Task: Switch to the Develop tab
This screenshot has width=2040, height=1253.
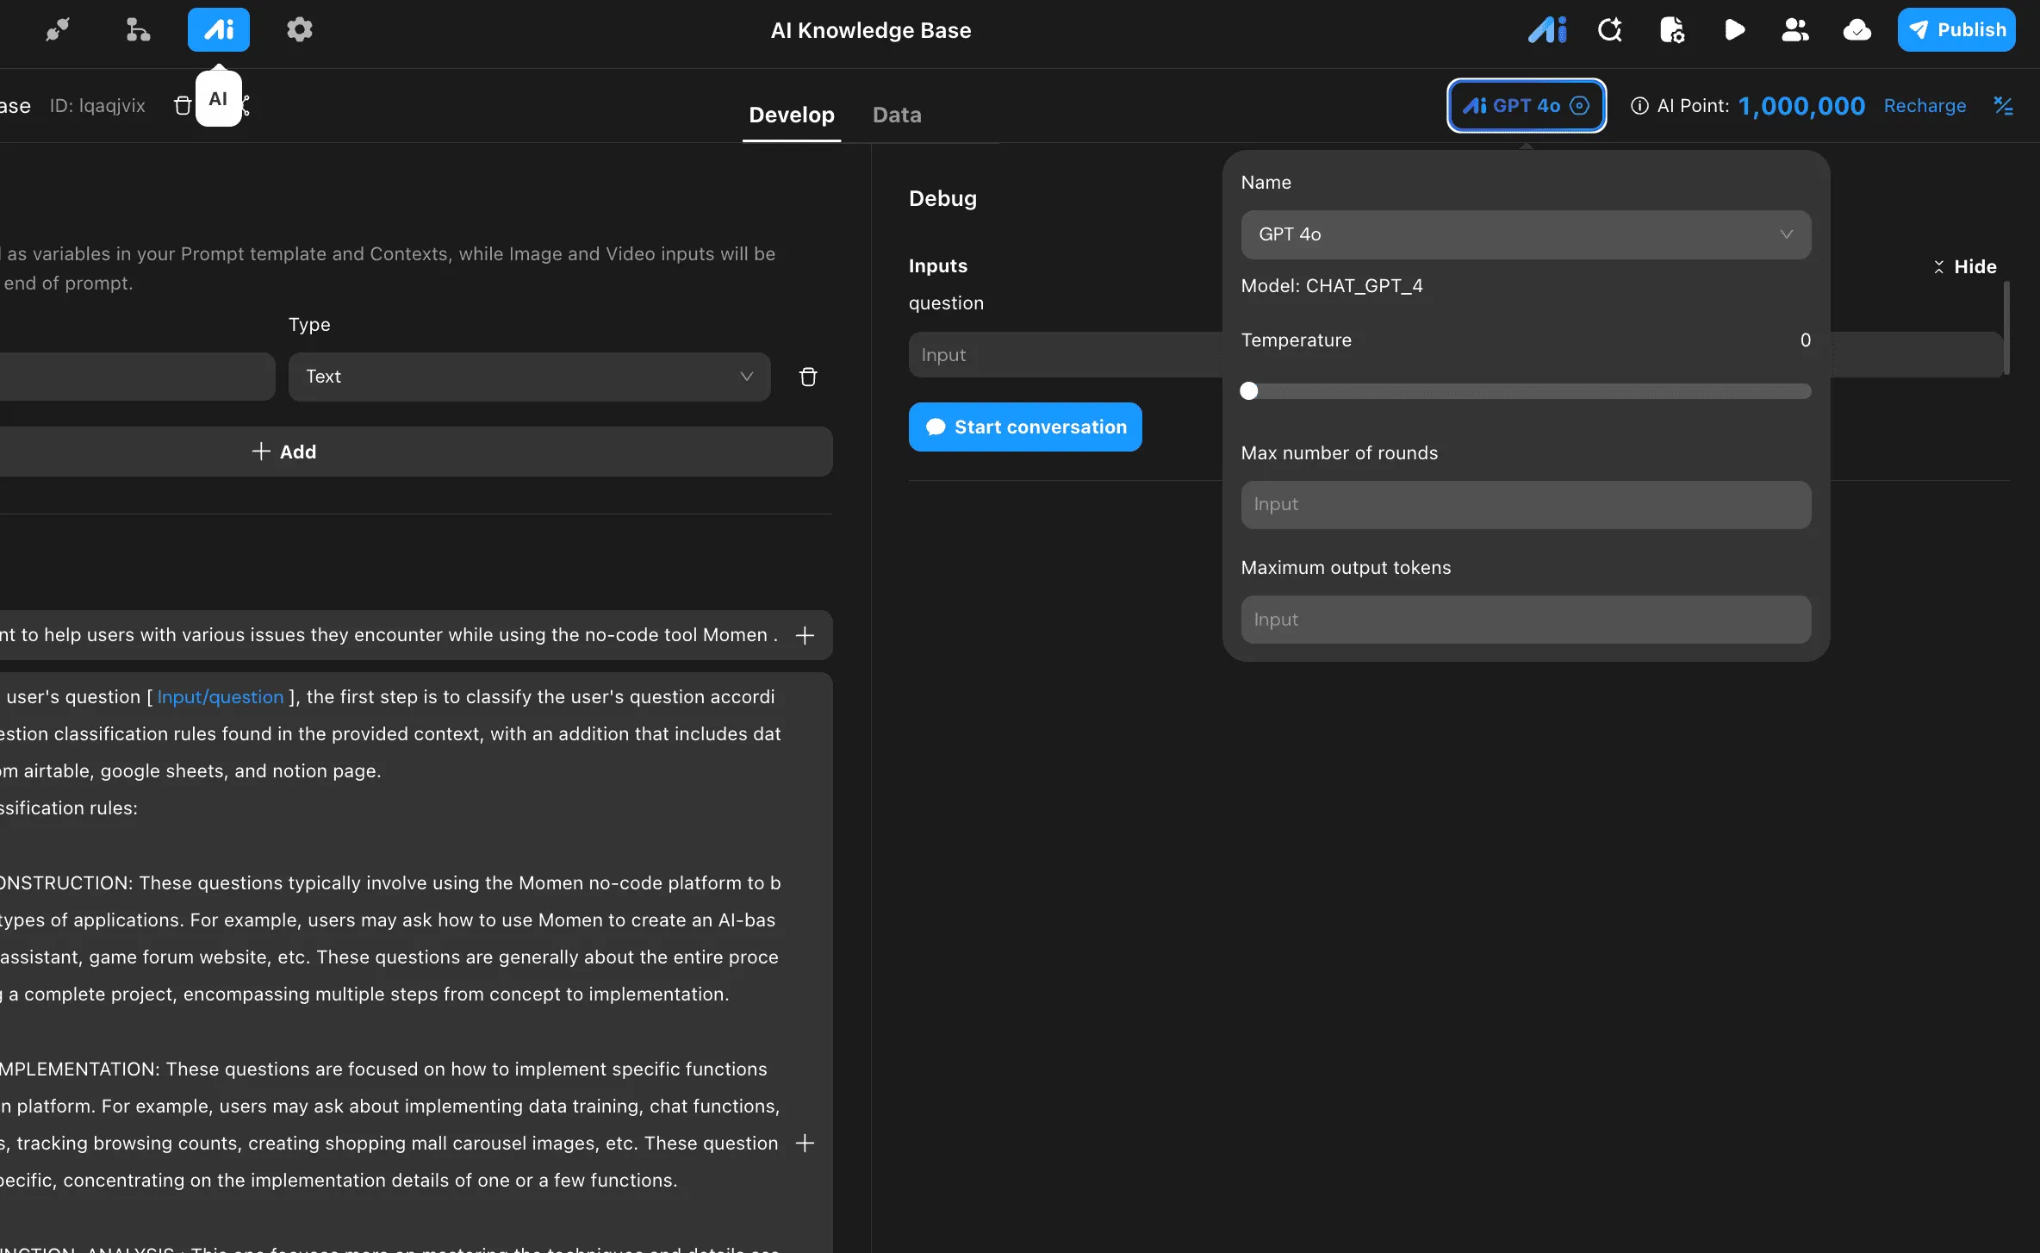Action: point(792,115)
